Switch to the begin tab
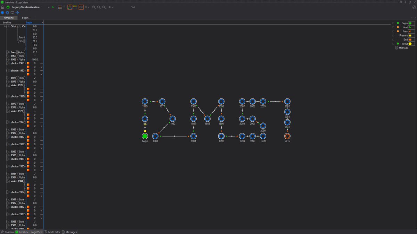The height and width of the screenshot is (234, 417). point(25,18)
